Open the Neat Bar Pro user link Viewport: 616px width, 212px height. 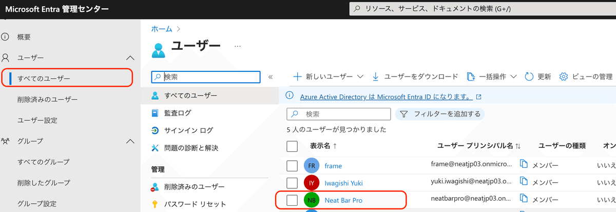click(x=343, y=200)
